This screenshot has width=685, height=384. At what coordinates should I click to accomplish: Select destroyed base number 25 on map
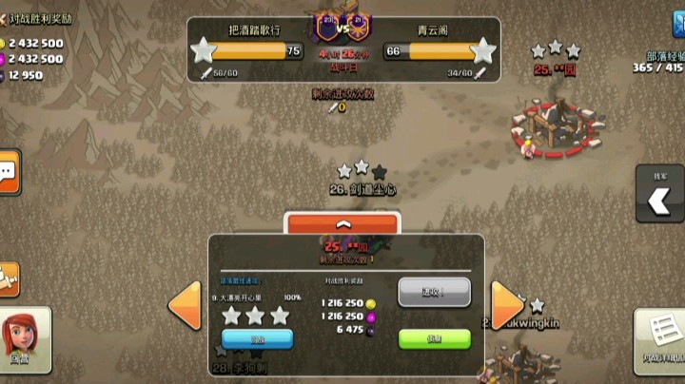[557, 127]
